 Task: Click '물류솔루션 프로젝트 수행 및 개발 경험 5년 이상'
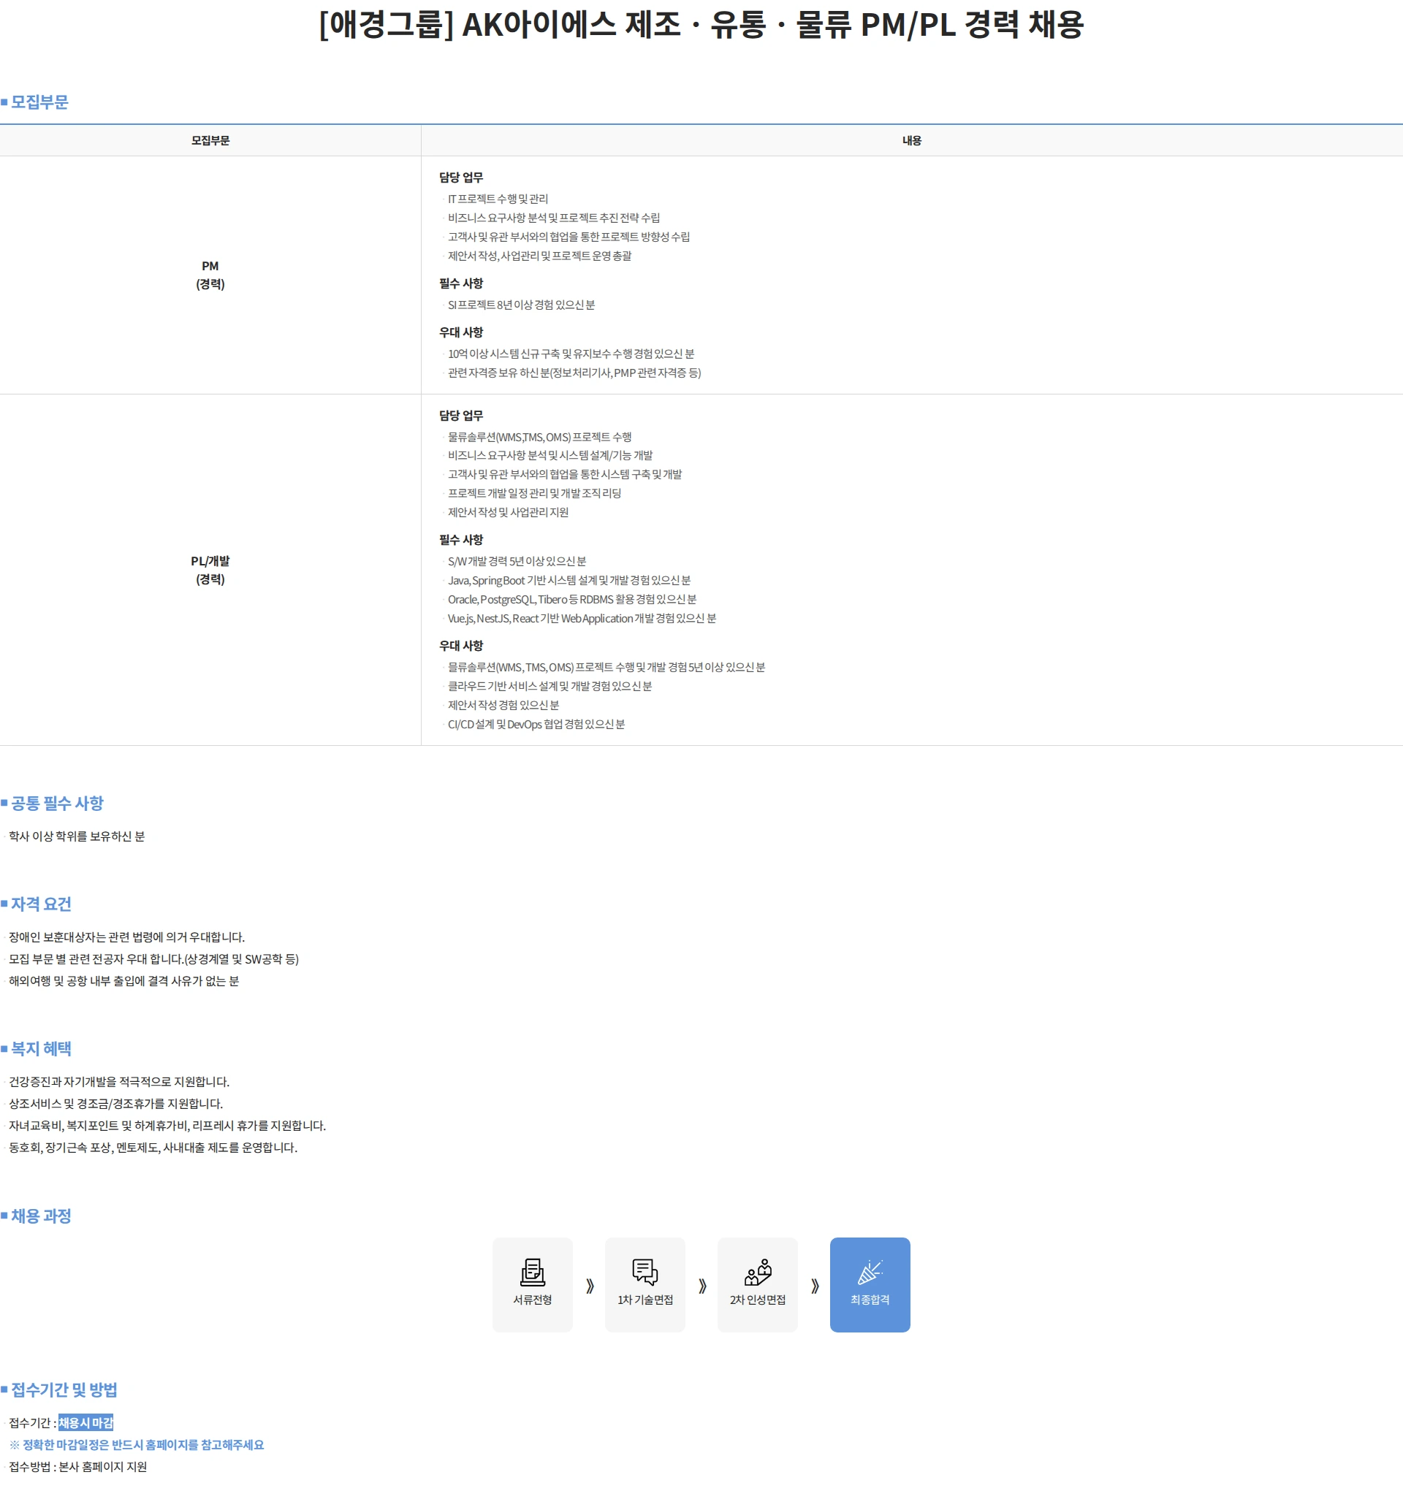coord(607,668)
